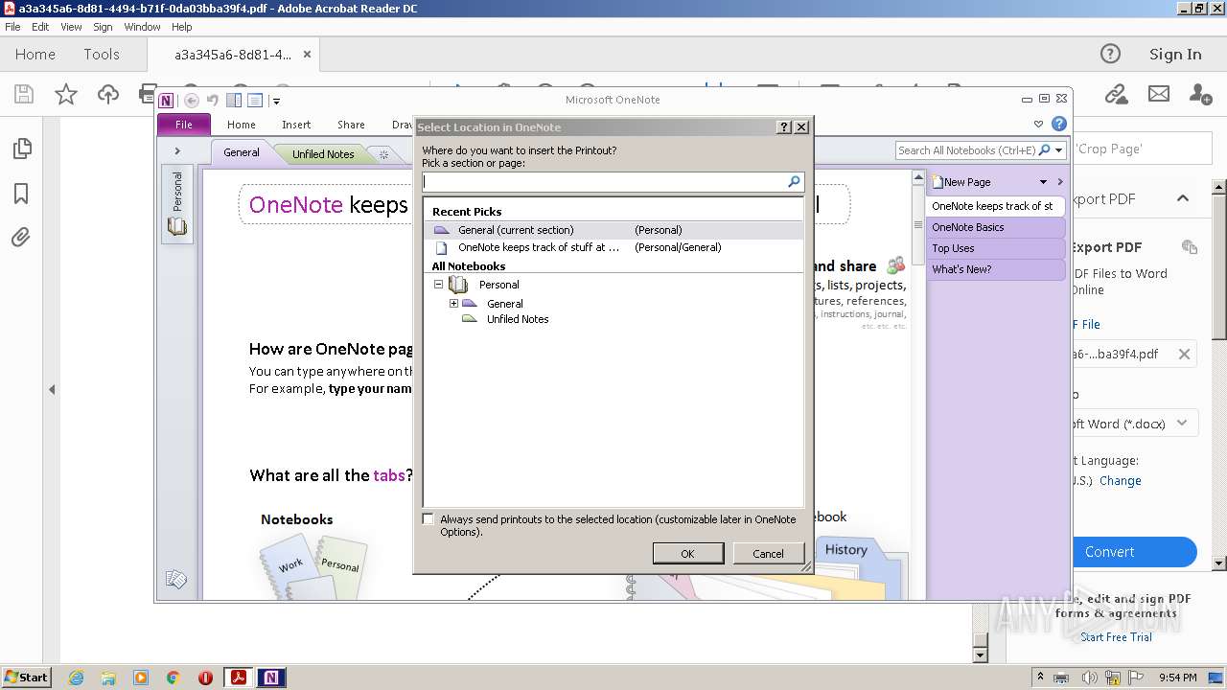The image size is (1227, 690).
Task: Click the Windows Start button
Action: point(26,678)
